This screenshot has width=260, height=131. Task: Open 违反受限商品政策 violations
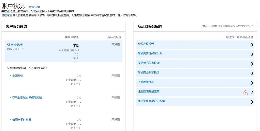tap(149, 91)
